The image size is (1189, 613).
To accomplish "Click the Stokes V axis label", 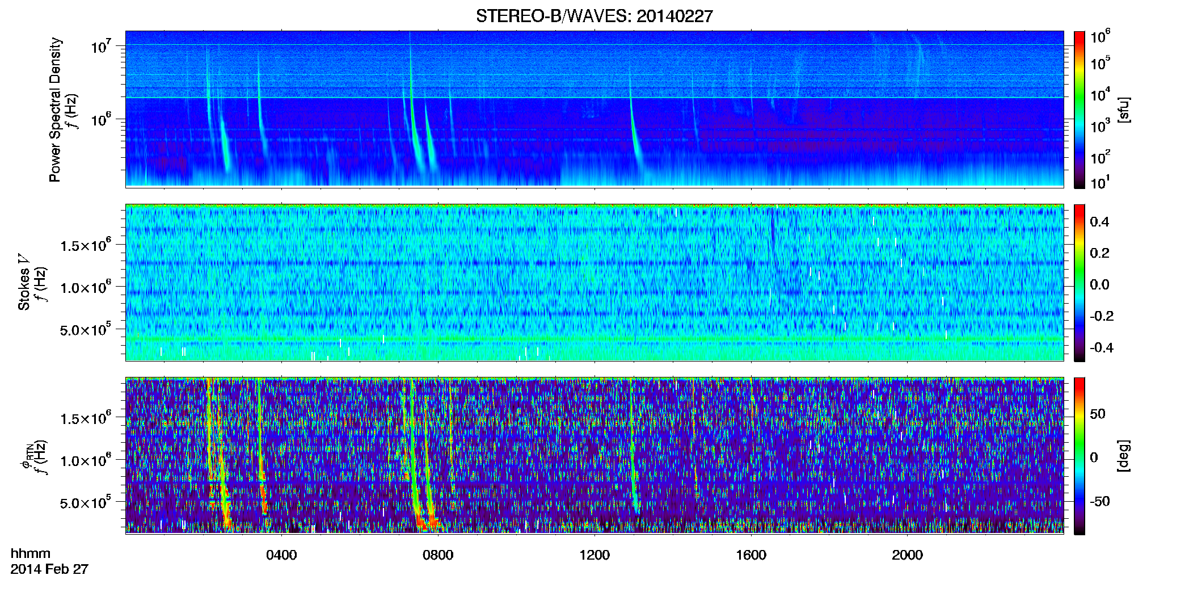I will (24, 282).
